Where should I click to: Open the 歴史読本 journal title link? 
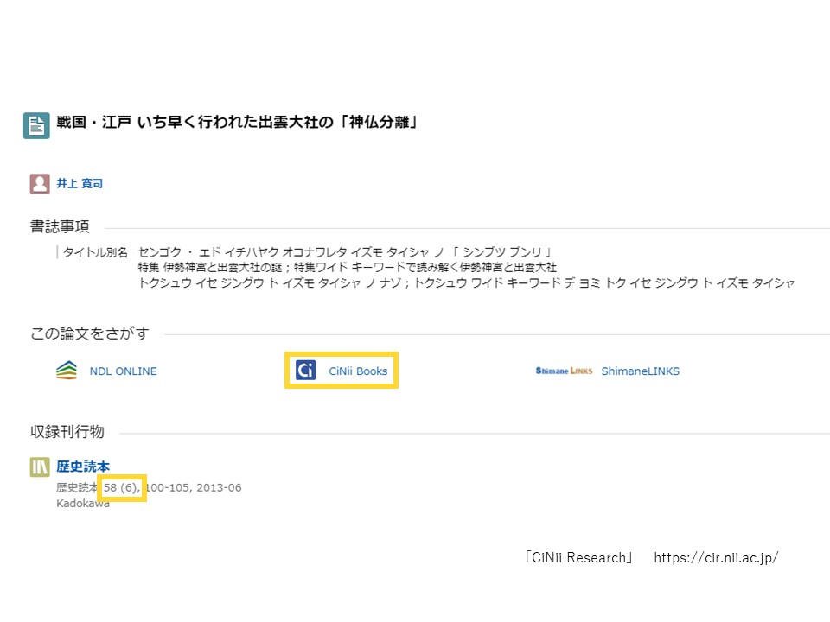(83, 466)
